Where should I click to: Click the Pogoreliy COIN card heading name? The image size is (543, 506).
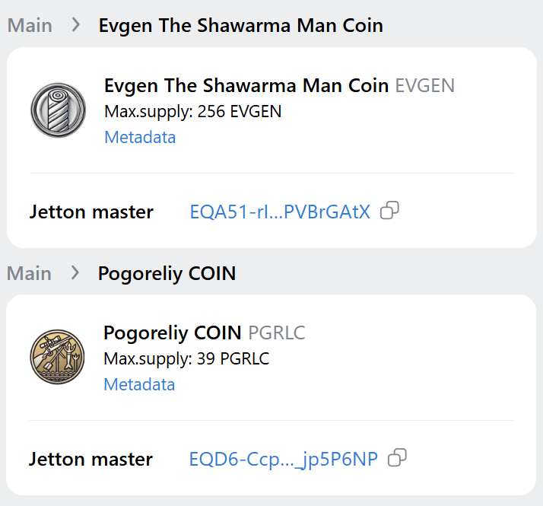173,333
